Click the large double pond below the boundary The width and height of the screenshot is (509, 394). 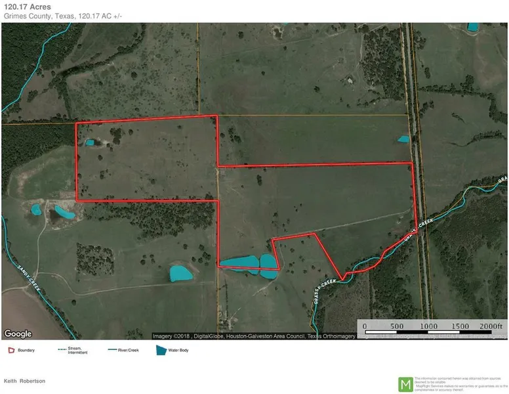pos(249,263)
